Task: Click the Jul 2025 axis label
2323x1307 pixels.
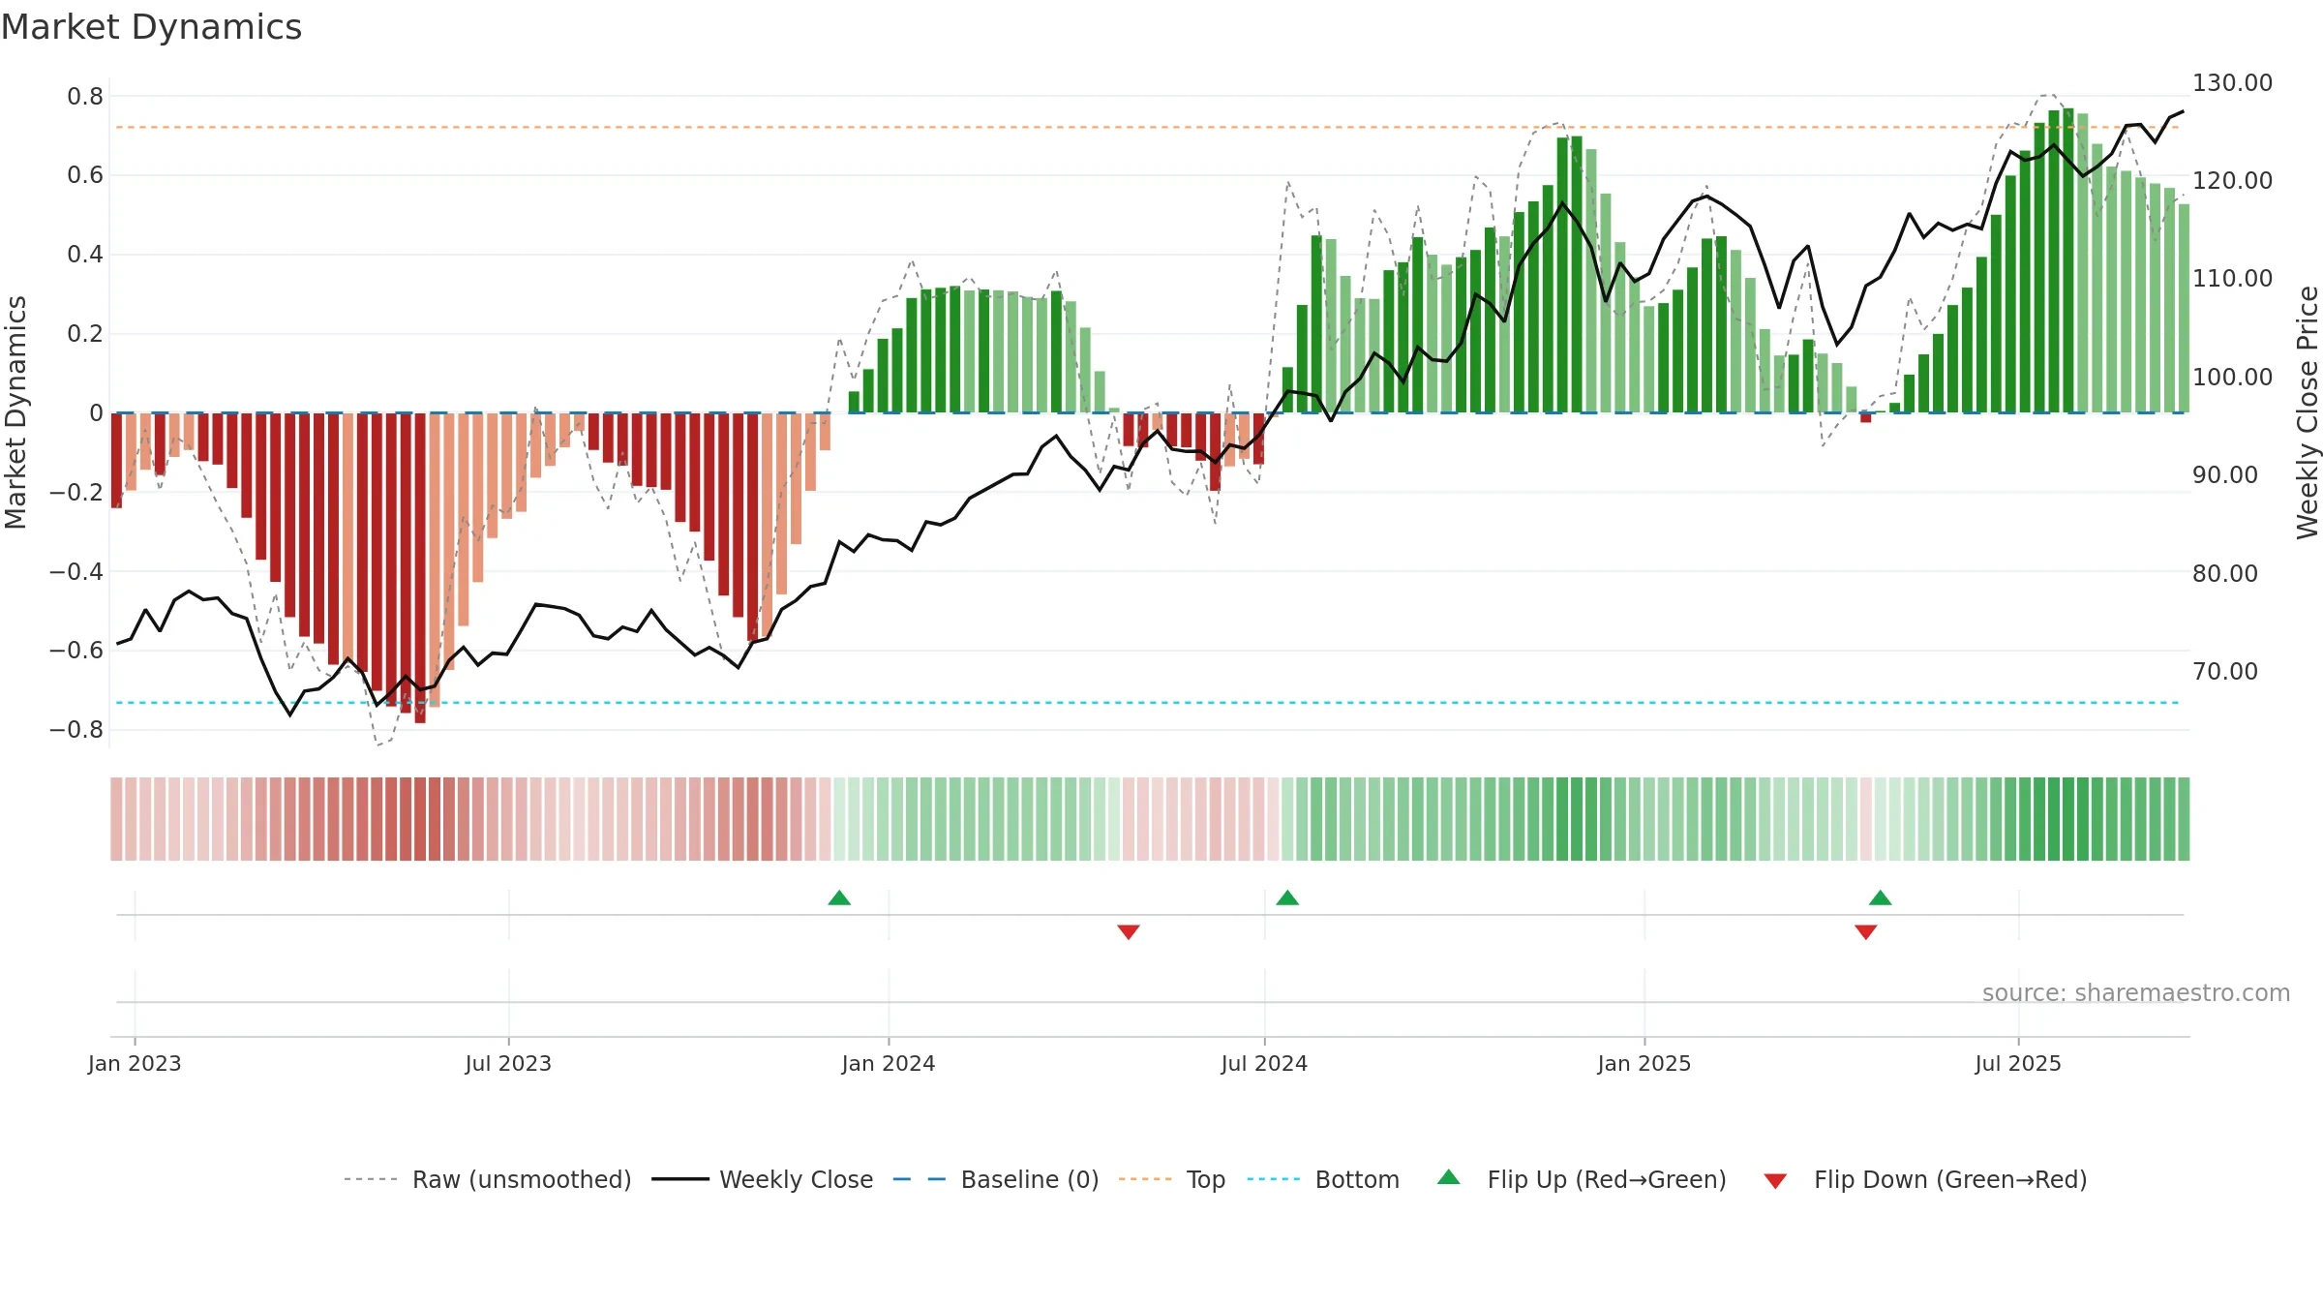Action: coord(2018,1063)
